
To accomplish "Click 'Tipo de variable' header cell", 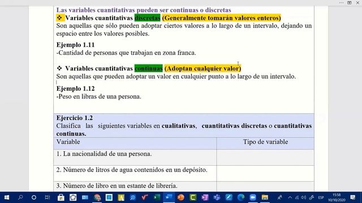I will tap(265, 143).
